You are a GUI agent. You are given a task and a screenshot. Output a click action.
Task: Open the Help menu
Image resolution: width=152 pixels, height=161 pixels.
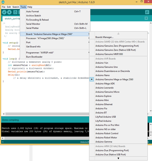tap(30, 7)
